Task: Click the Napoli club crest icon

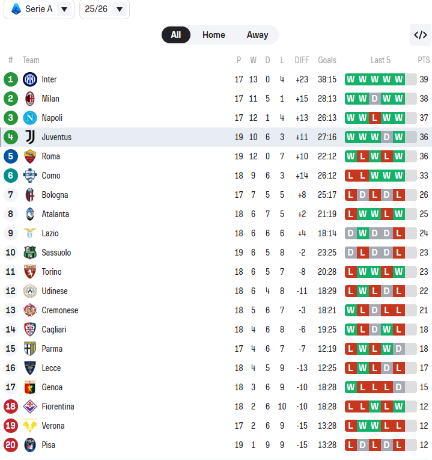Action: (30, 118)
